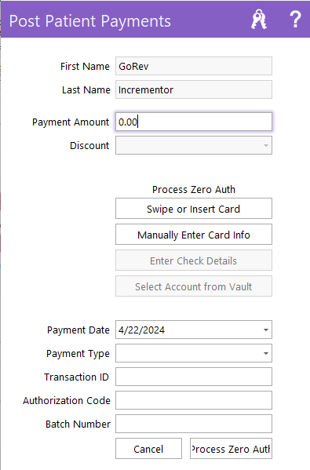Click the Last Name field
Viewport: 310px width, 470px height.
coord(194,89)
